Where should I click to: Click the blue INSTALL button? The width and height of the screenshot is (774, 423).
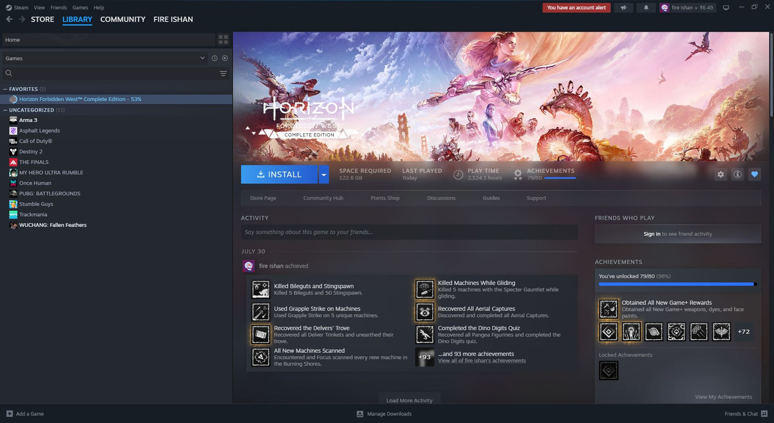pos(279,174)
